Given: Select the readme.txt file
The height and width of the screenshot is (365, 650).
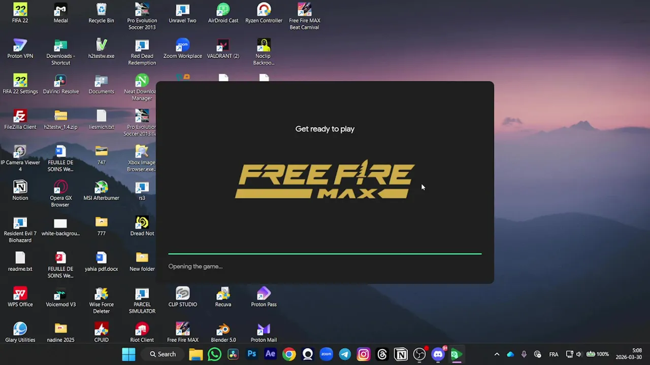Looking at the screenshot, I should click(x=20, y=262).
